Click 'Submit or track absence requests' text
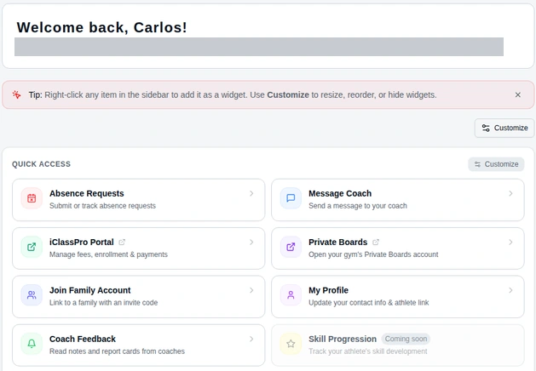 [x=102, y=206]
